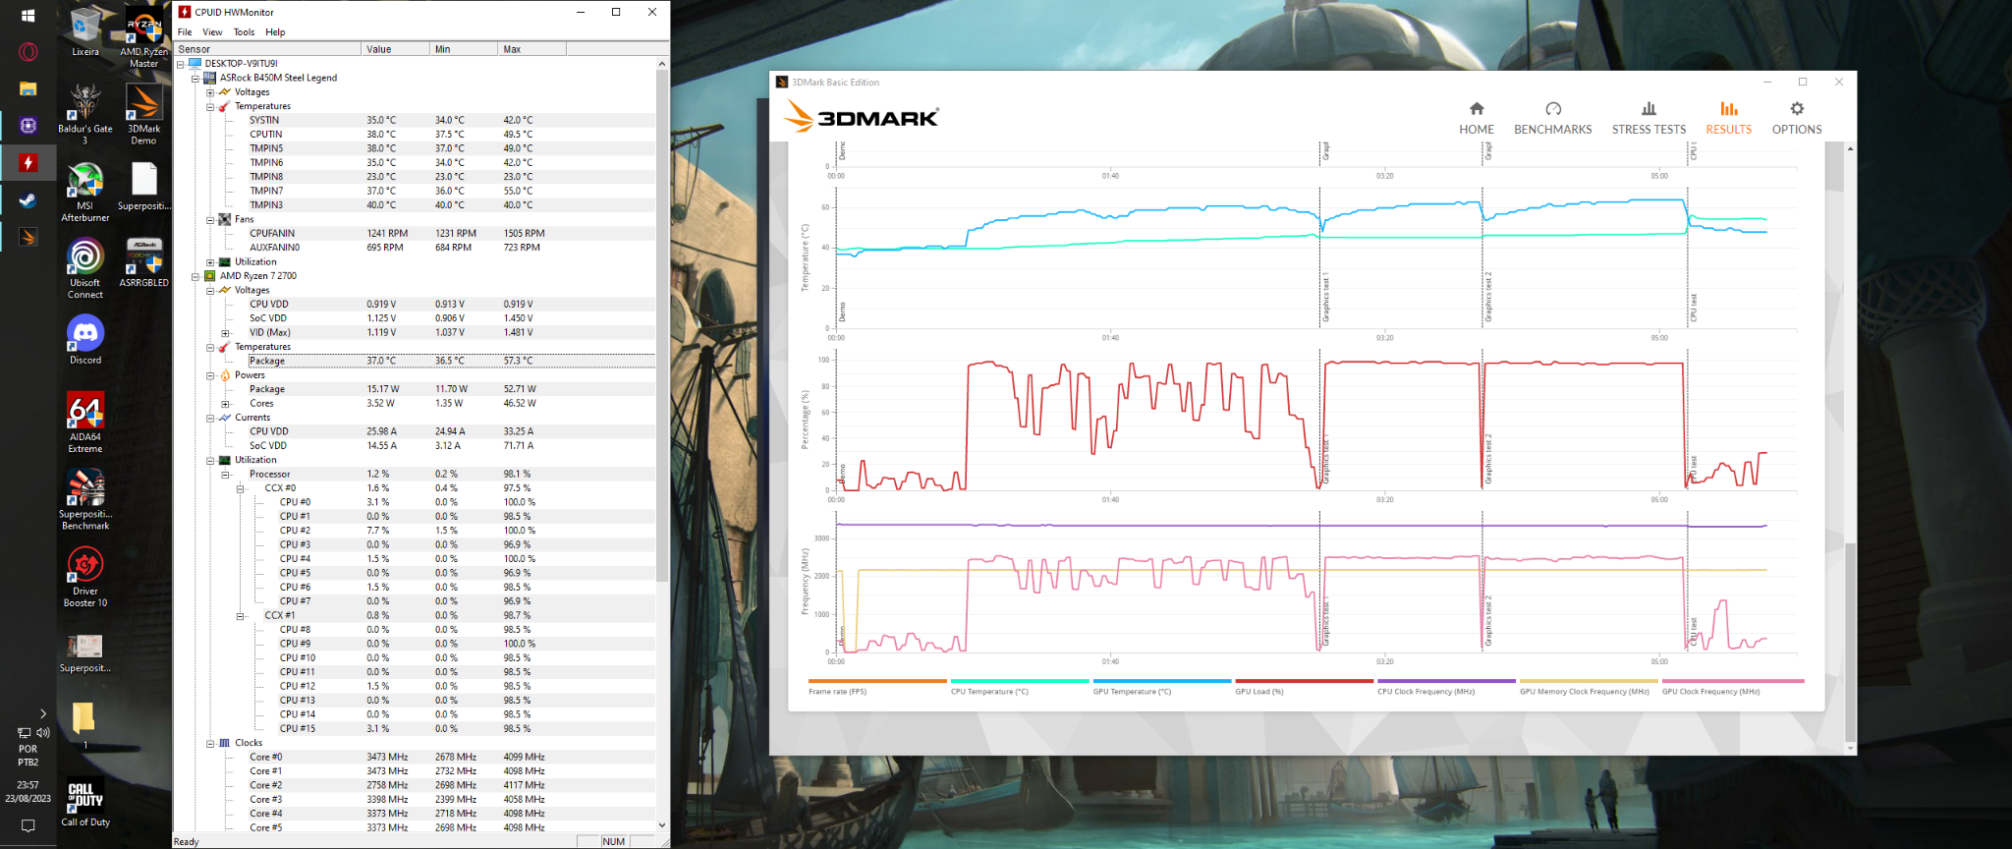This screenshot has width=2012, height=849.
Task: Open File Explorer from the taskbar
Action: [28, 88]
